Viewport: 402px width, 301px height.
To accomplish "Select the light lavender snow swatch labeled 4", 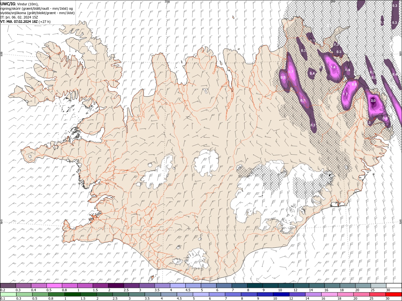I will coord(178,286).
